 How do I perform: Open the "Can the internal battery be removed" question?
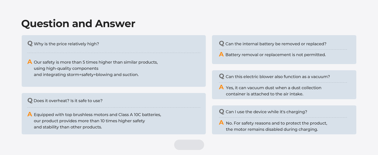tap(276, 44)
